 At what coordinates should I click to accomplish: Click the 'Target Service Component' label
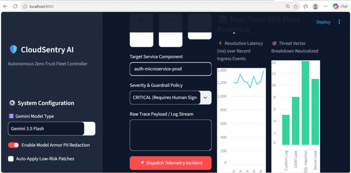(156, 57)
